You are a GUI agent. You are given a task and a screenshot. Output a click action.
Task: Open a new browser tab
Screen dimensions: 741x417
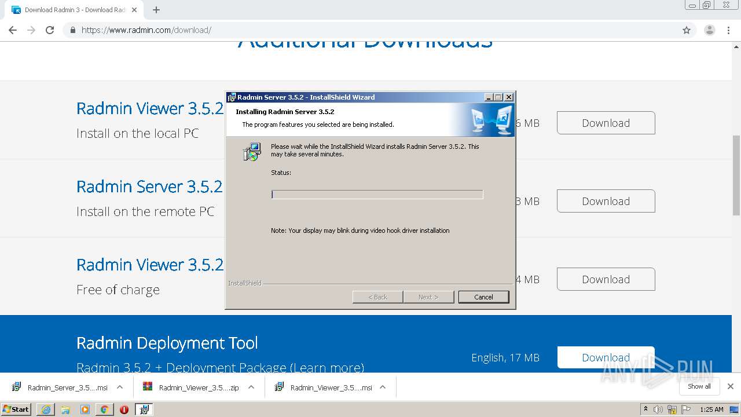(156, 10)
